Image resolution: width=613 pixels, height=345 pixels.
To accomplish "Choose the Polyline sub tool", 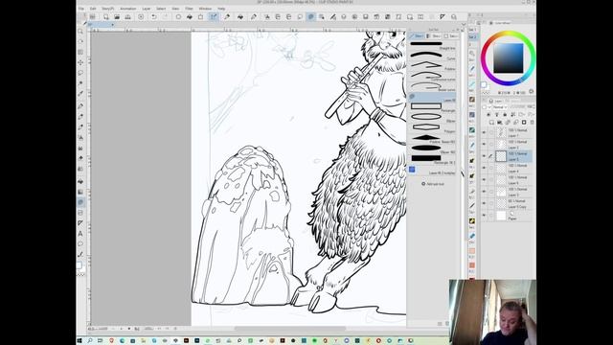I will (433, 66).
